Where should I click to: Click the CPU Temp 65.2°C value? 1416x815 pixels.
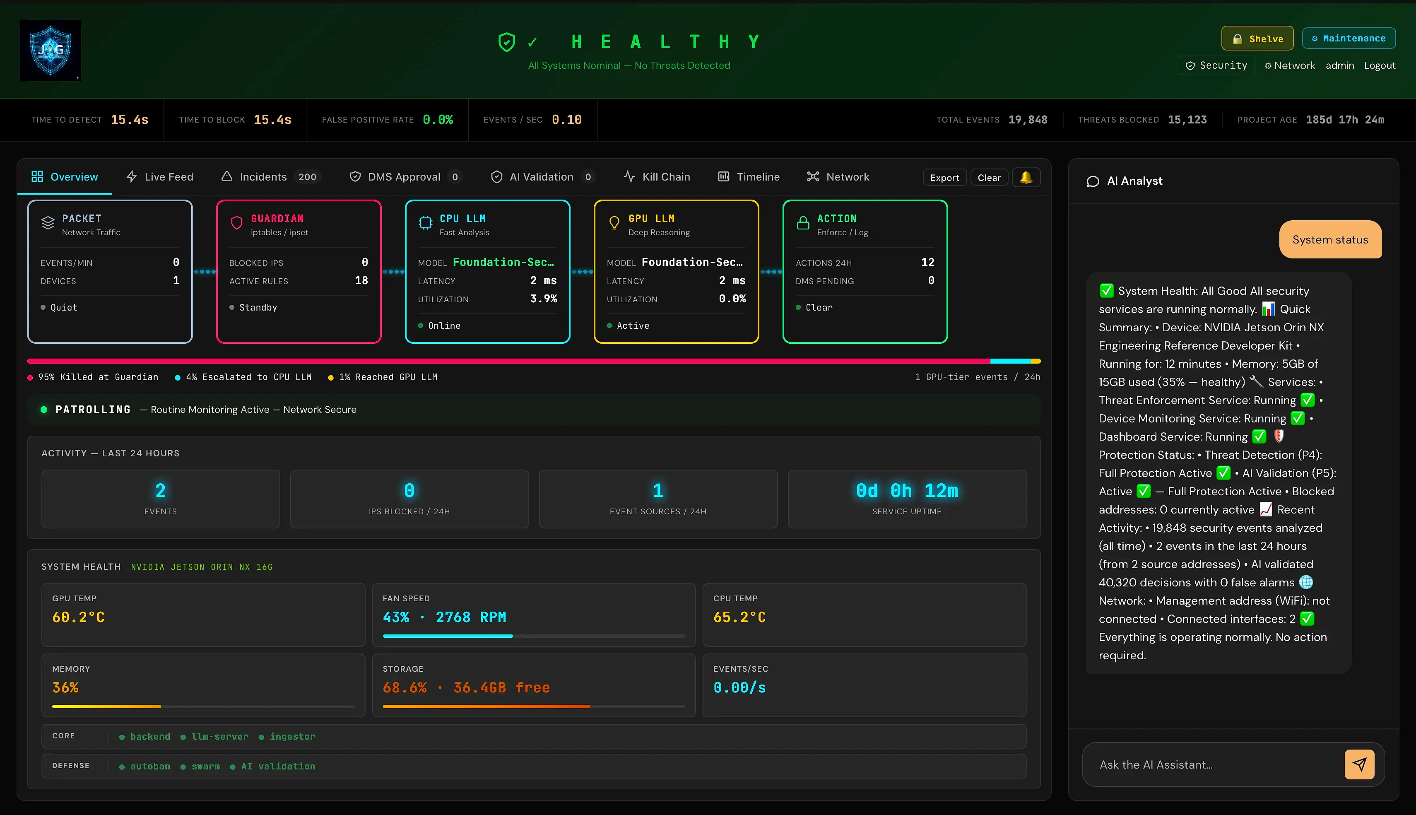739,617
